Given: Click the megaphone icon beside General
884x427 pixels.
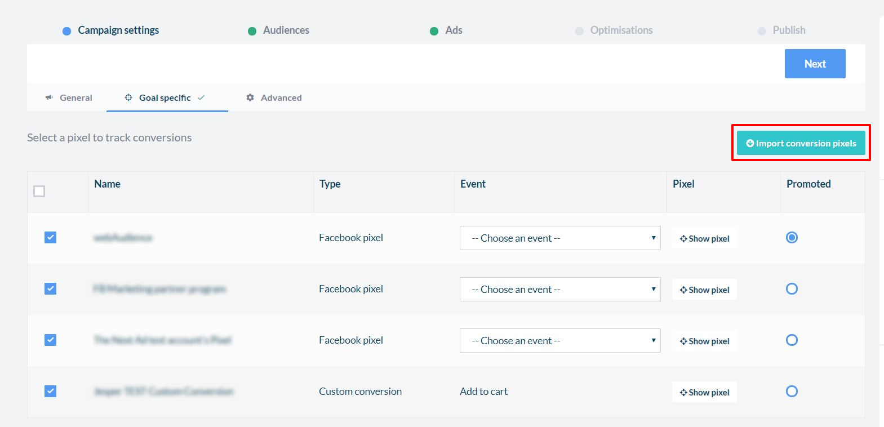Looking at the screenshot, I should point(49,97).
